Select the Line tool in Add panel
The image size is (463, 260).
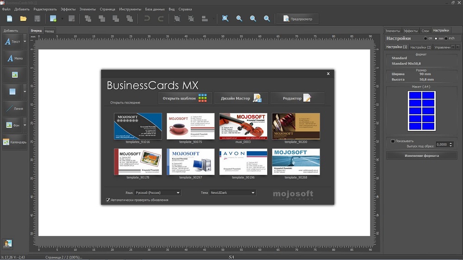[x=15, y=109]
